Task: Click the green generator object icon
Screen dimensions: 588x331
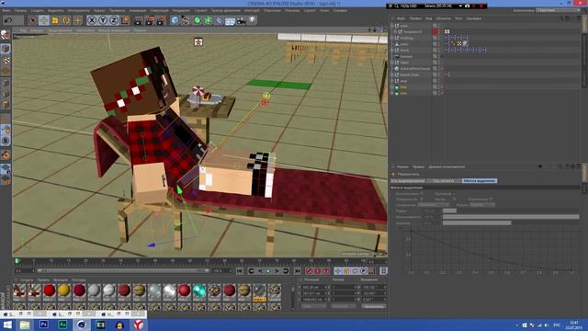Action: click(x=197, y=20)
